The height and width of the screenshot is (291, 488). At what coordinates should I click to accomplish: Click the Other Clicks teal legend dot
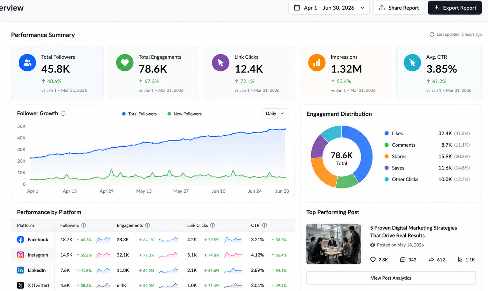pyautogui.click(x=387, y=180)
